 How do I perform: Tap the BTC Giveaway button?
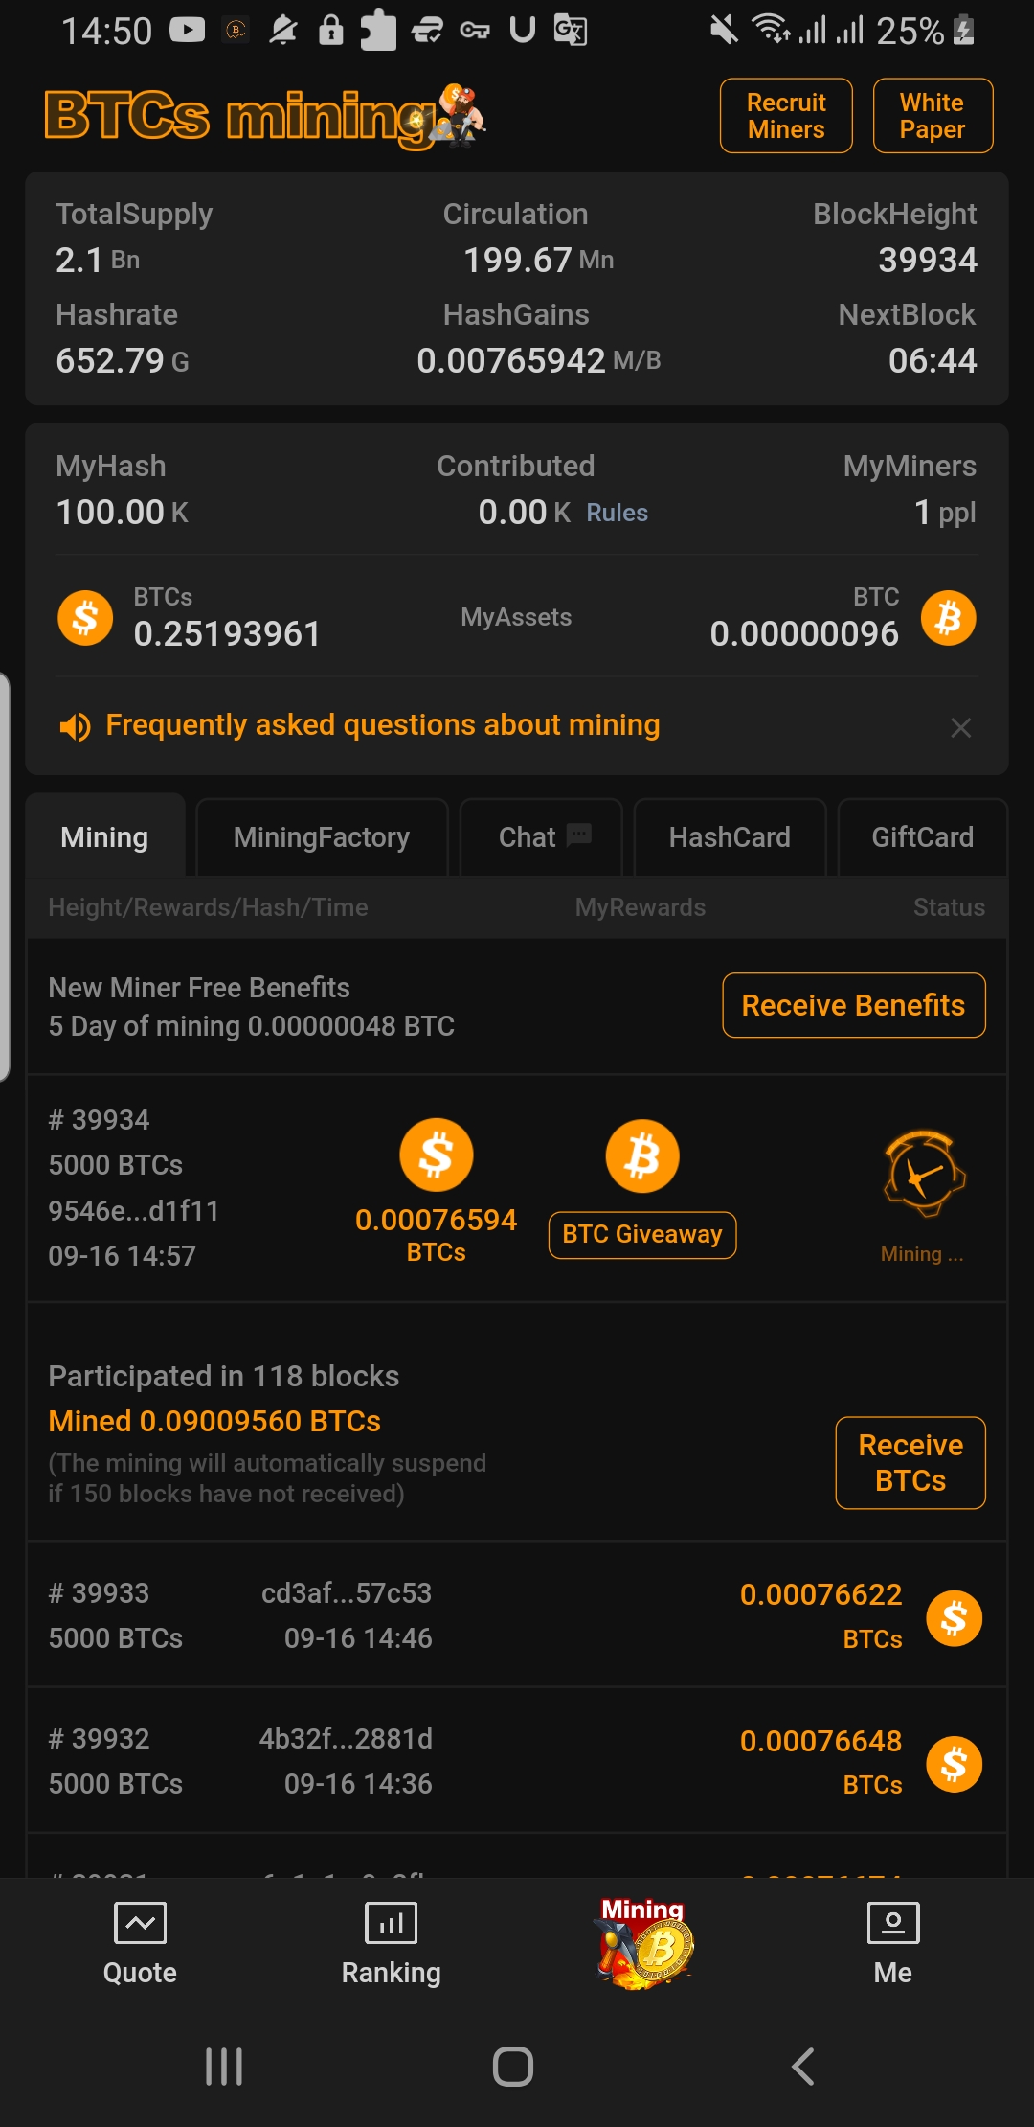(x=642, y=1235)
